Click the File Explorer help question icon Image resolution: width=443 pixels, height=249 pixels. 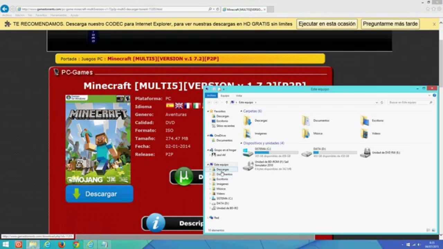tap(434, 95)
